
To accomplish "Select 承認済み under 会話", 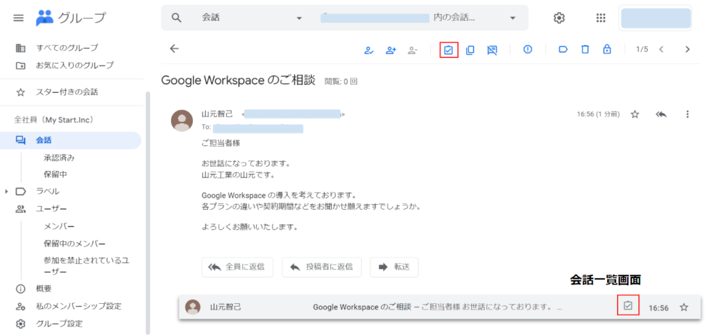I will (59, 158).
